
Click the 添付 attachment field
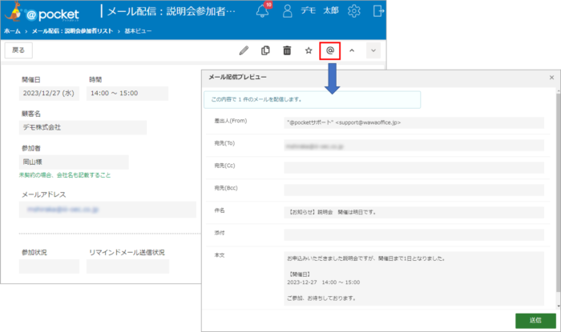[414, 235]
